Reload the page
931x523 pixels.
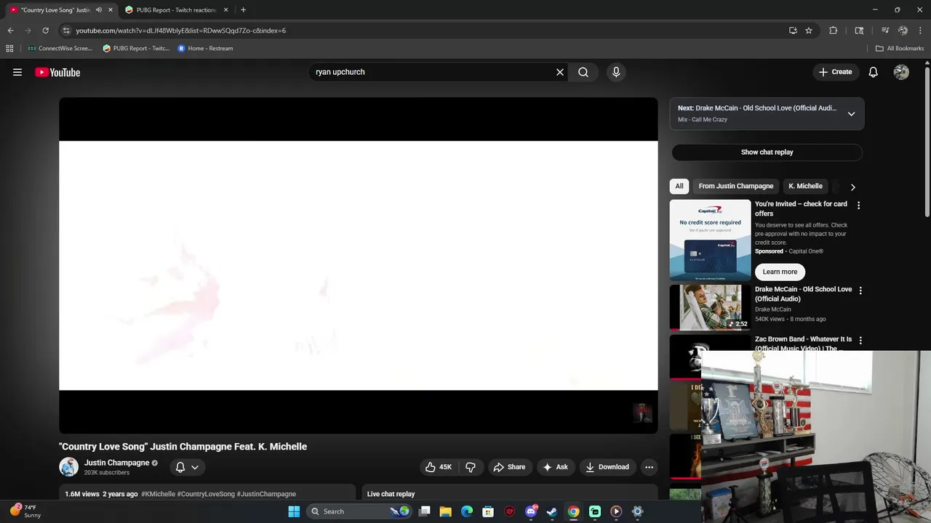(x=45, y=31)
